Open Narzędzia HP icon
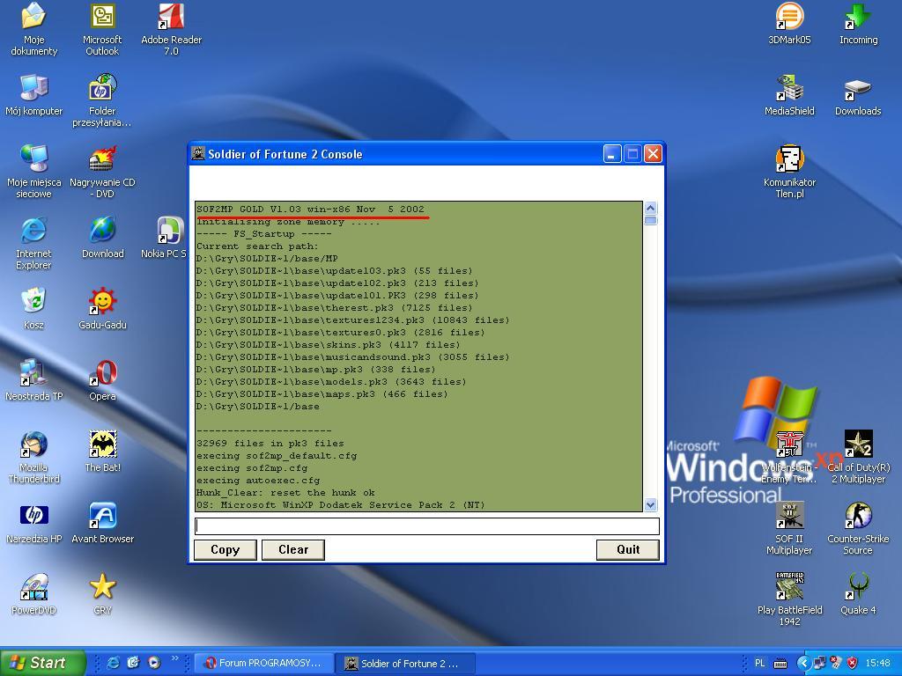 pyautogui.click(x=34, y=523)
